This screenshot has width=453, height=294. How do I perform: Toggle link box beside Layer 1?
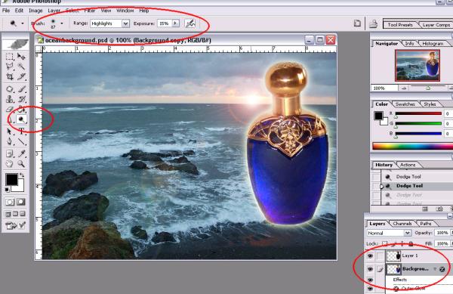pos(381,256)
